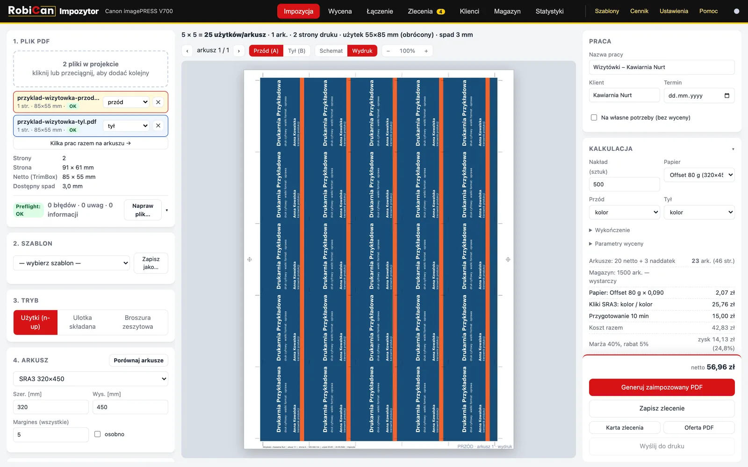Open Szablony link in header
The width and height of the screenshot is (748, 467).
click(607, 11)
